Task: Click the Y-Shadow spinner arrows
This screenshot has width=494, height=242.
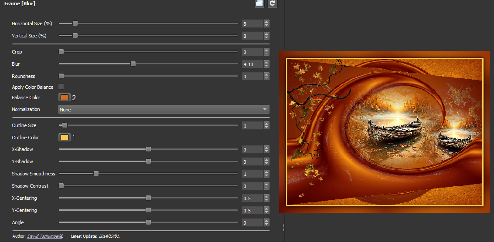Action: pos(266,162)
